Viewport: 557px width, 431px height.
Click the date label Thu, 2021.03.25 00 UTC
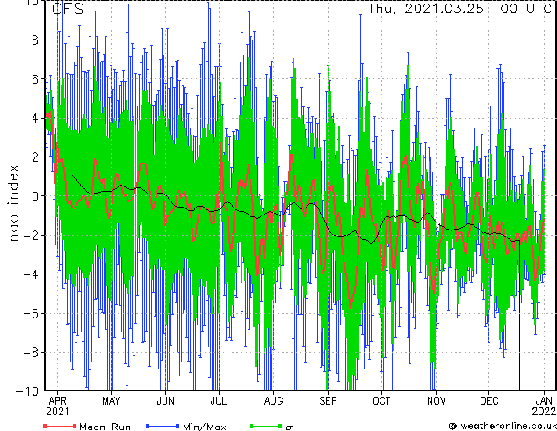459,9
